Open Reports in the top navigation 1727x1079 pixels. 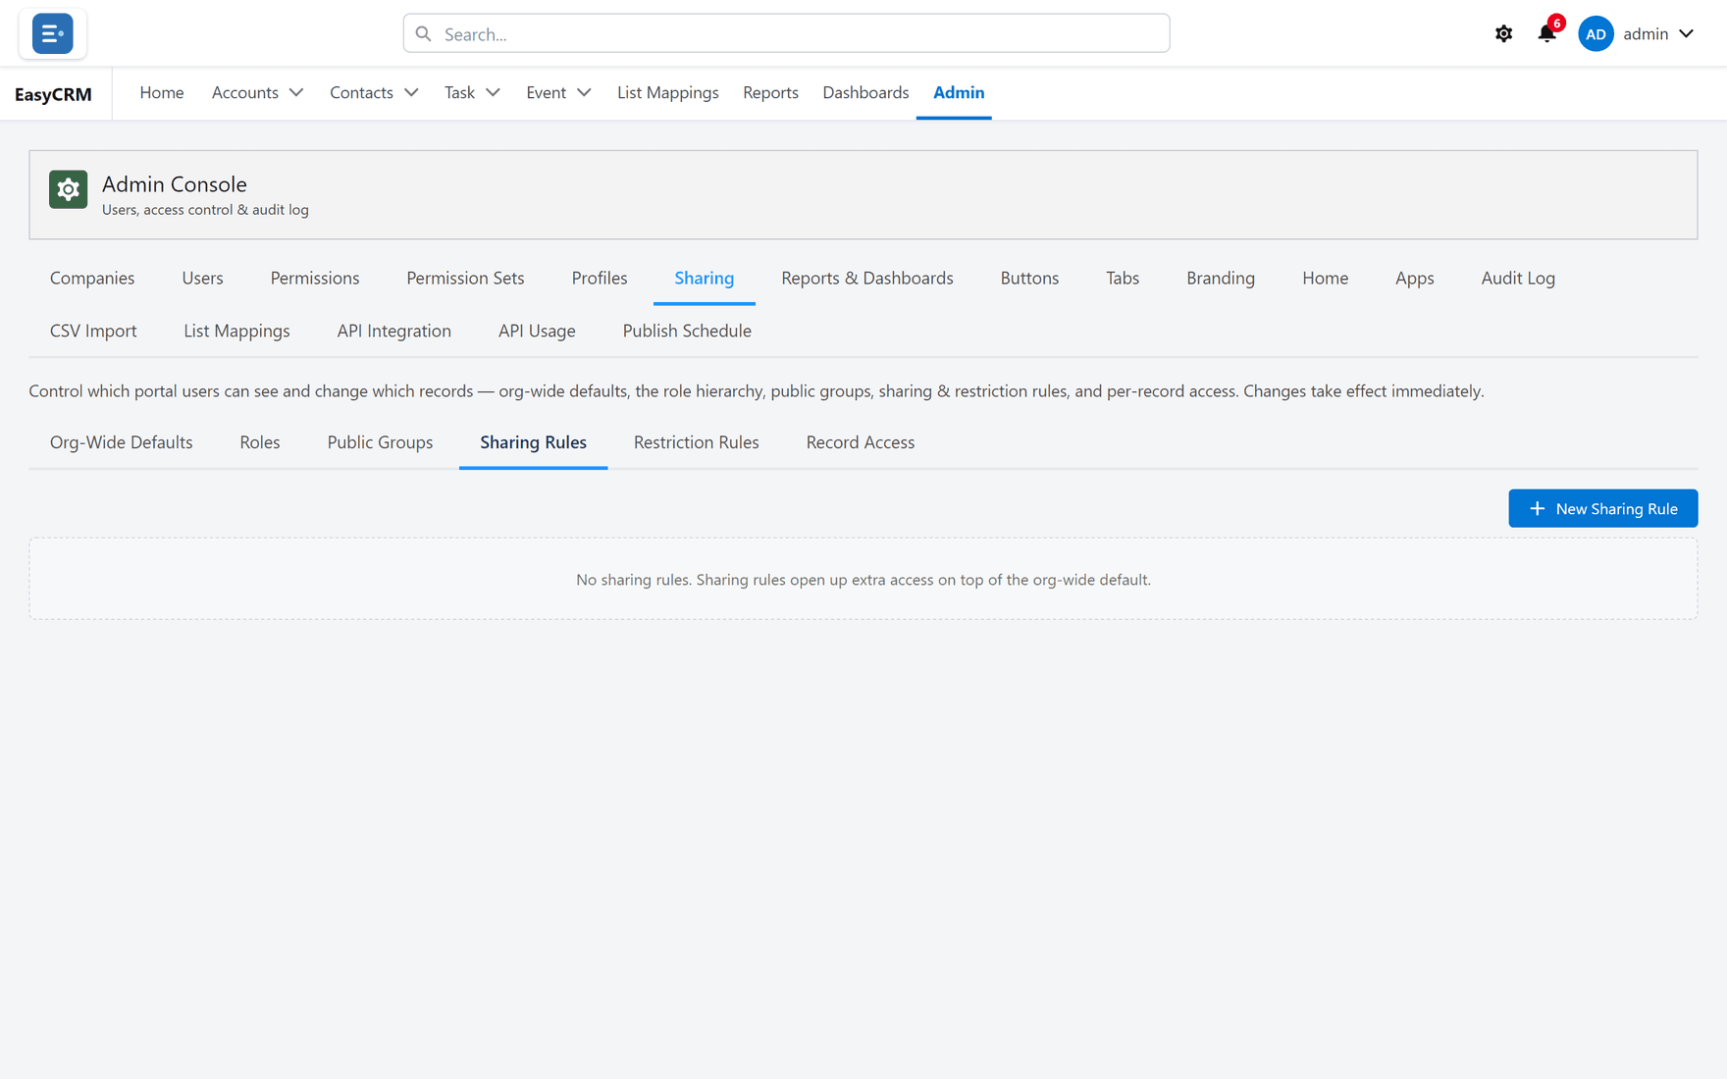tap(770, 92)
